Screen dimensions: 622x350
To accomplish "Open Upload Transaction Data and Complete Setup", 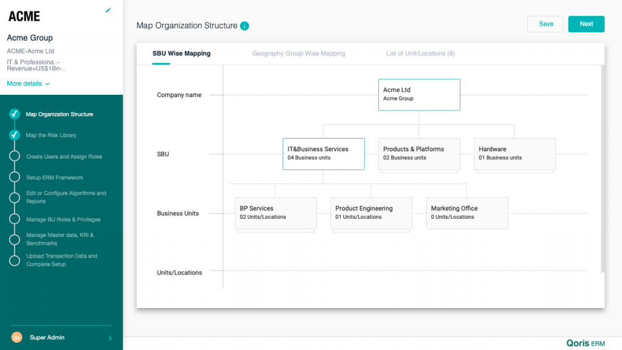I will click(x=61, y=260).
